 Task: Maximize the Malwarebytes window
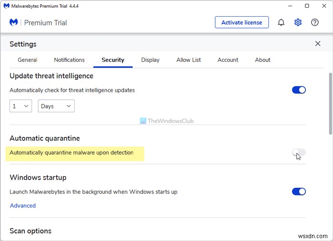(307, 6)
